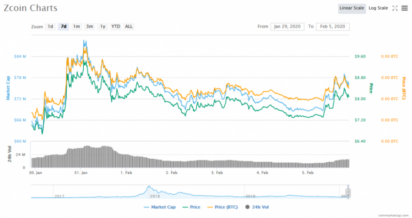Viewport: 412px width, 218px height.
Task: Click the Zcoin Charts heading
Action: coord(31,8)
